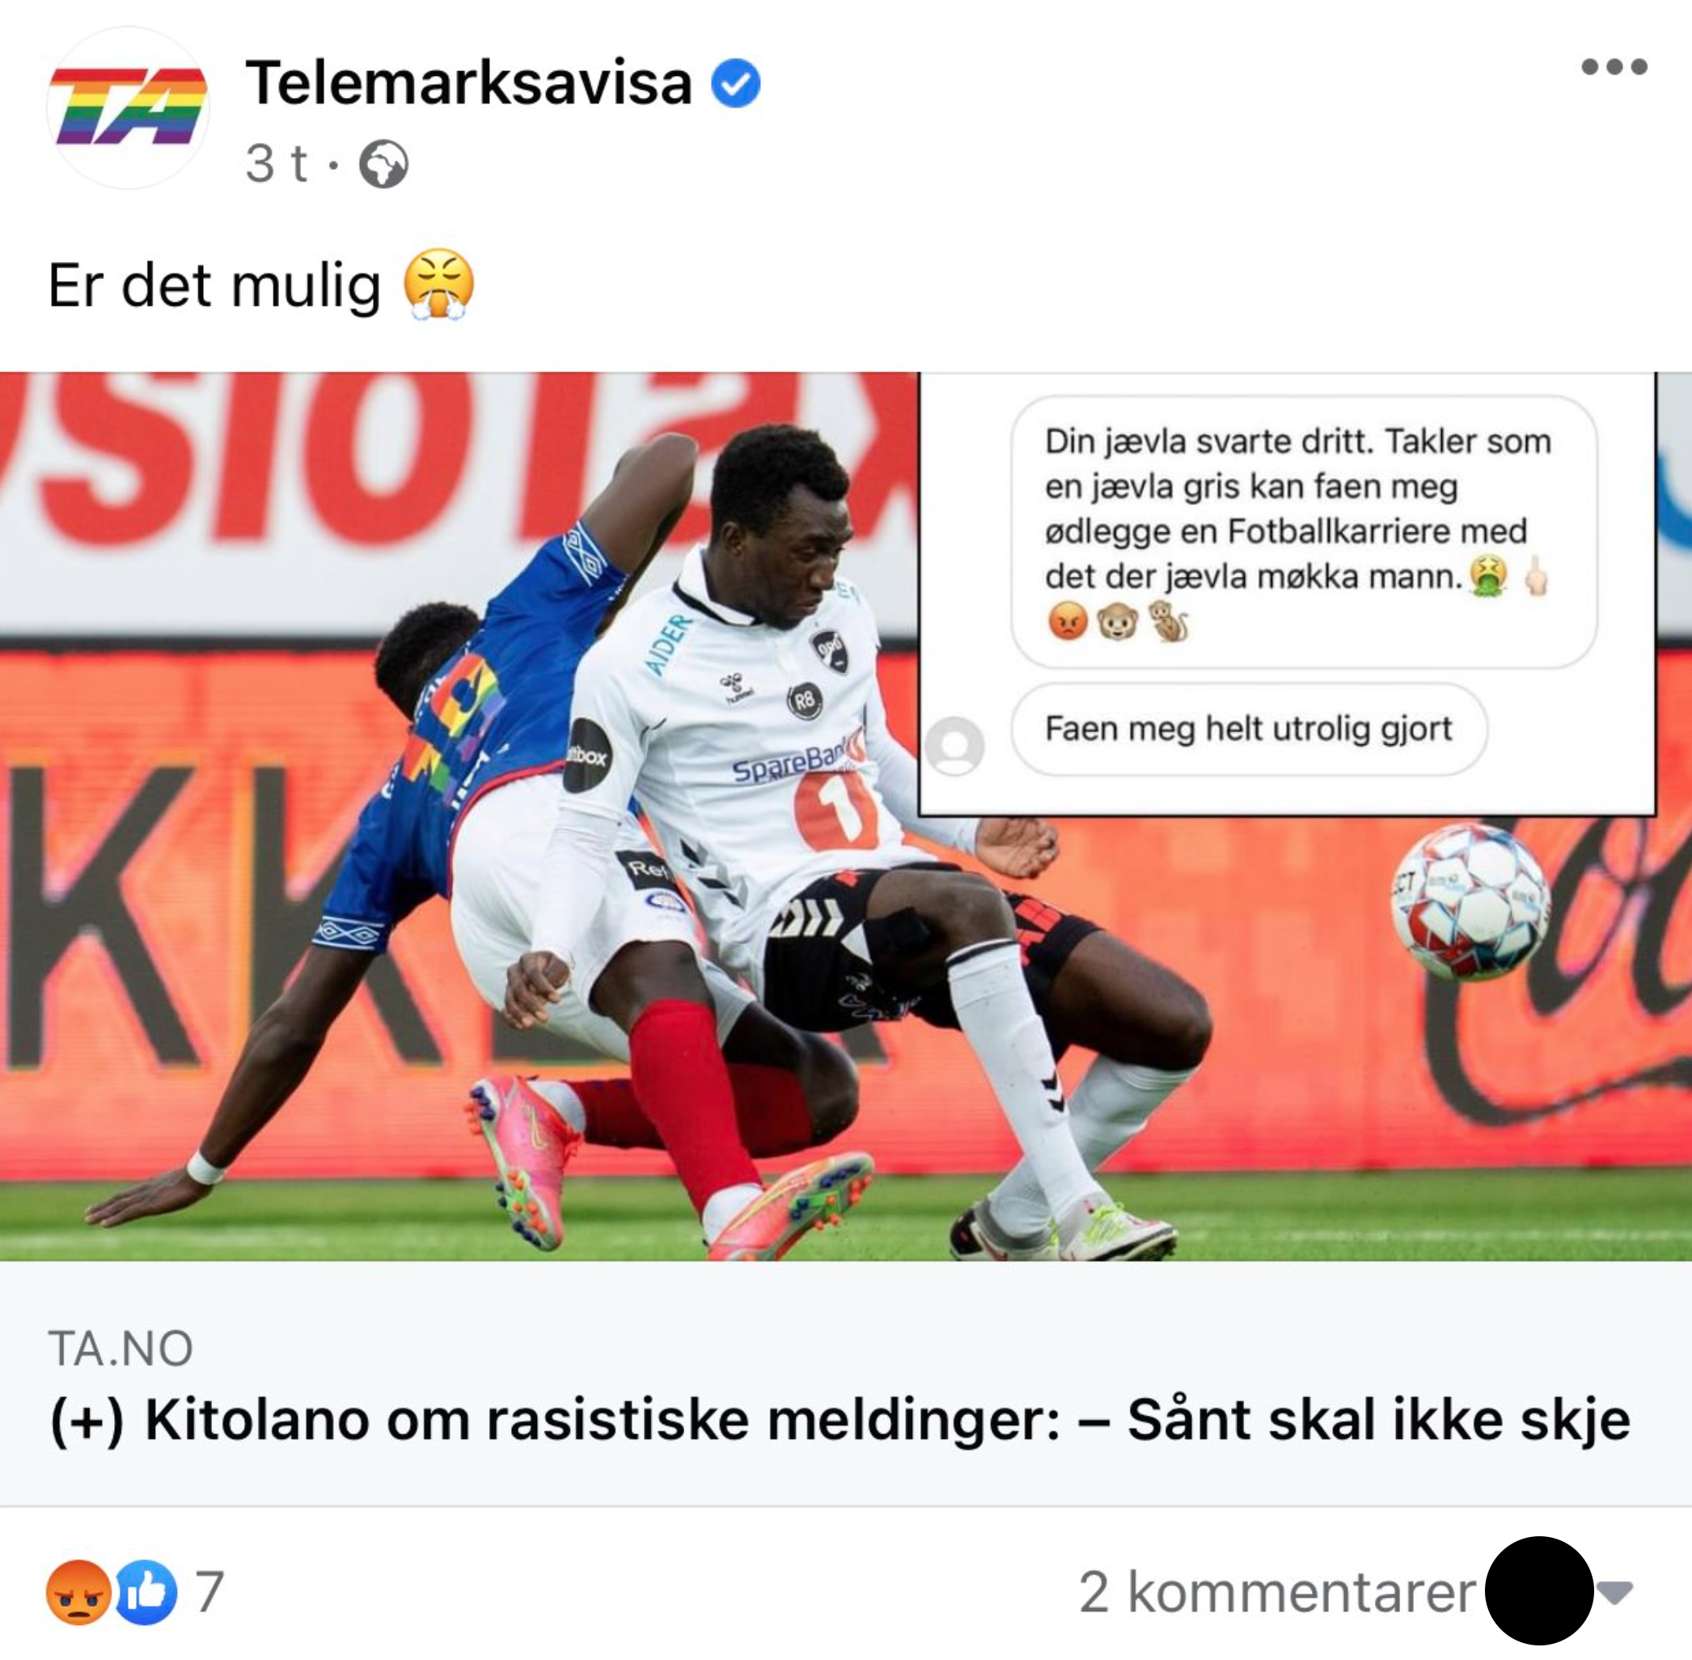Click the grey avatar beside the chat message
This screenshot has width=1692, height=1660.
click(954, 747)
